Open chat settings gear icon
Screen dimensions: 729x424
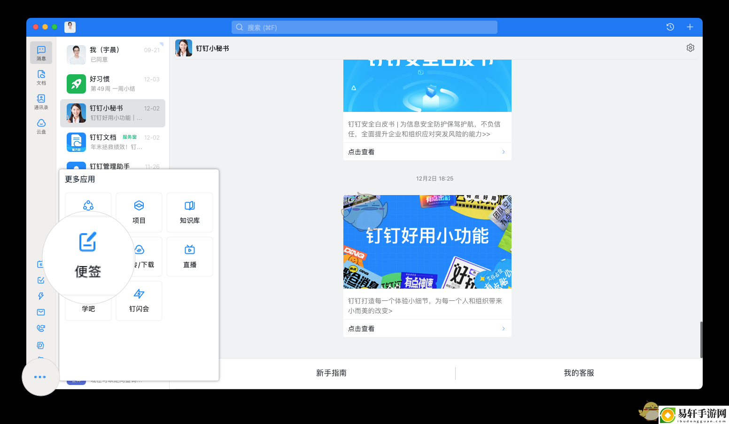[690, 48]
